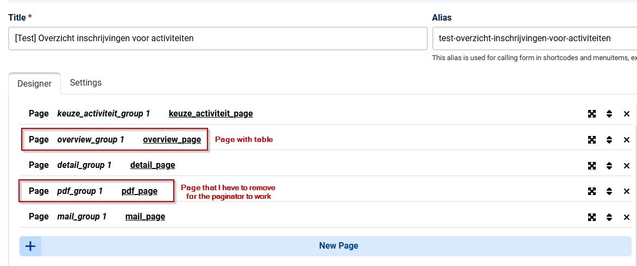Open the pdf_page link
637x266 pixels.
tap(140, 191)
